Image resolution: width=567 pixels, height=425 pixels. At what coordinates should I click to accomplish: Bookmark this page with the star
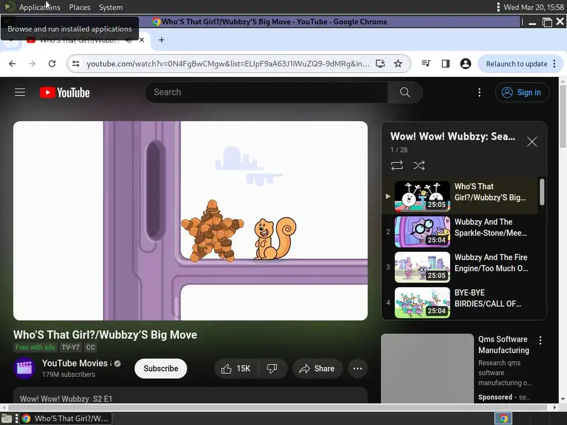point(398,64)
